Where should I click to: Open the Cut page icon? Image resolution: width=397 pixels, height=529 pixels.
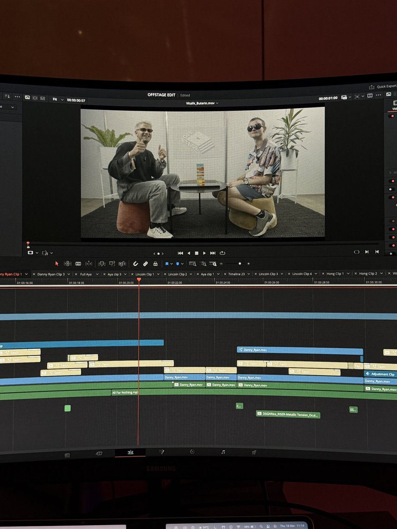(x=99, y=453)
